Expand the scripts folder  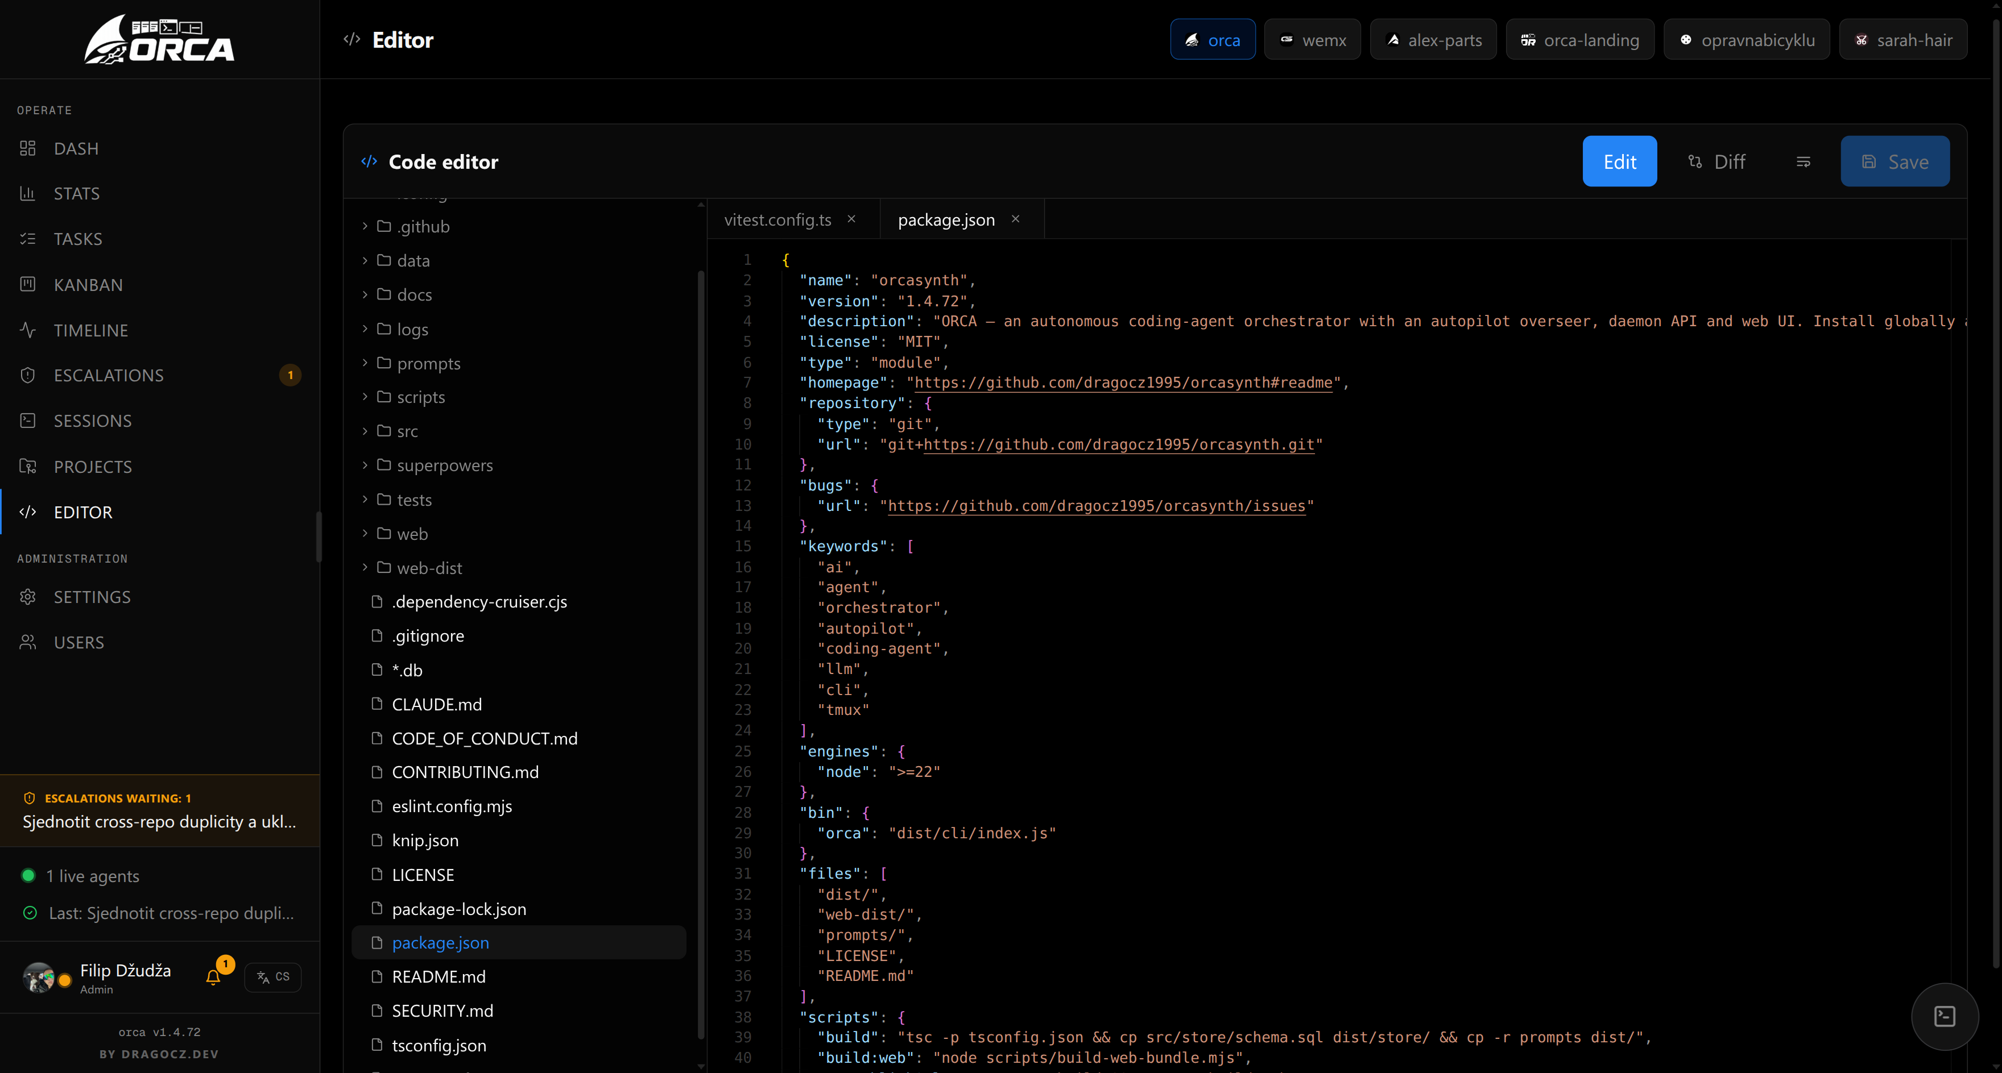(519, 397)
